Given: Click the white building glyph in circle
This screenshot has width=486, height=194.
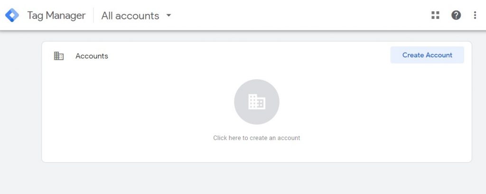Looking at the screenshot, I should click(x=257, y=102).
